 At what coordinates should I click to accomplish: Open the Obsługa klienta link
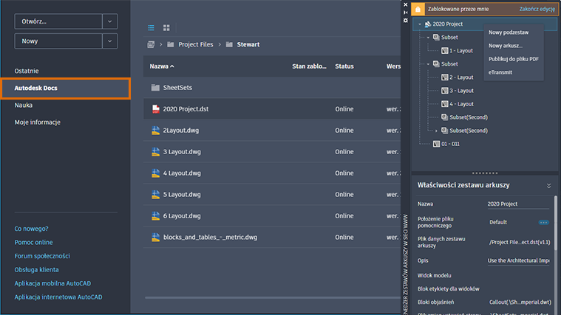point(36,270)
